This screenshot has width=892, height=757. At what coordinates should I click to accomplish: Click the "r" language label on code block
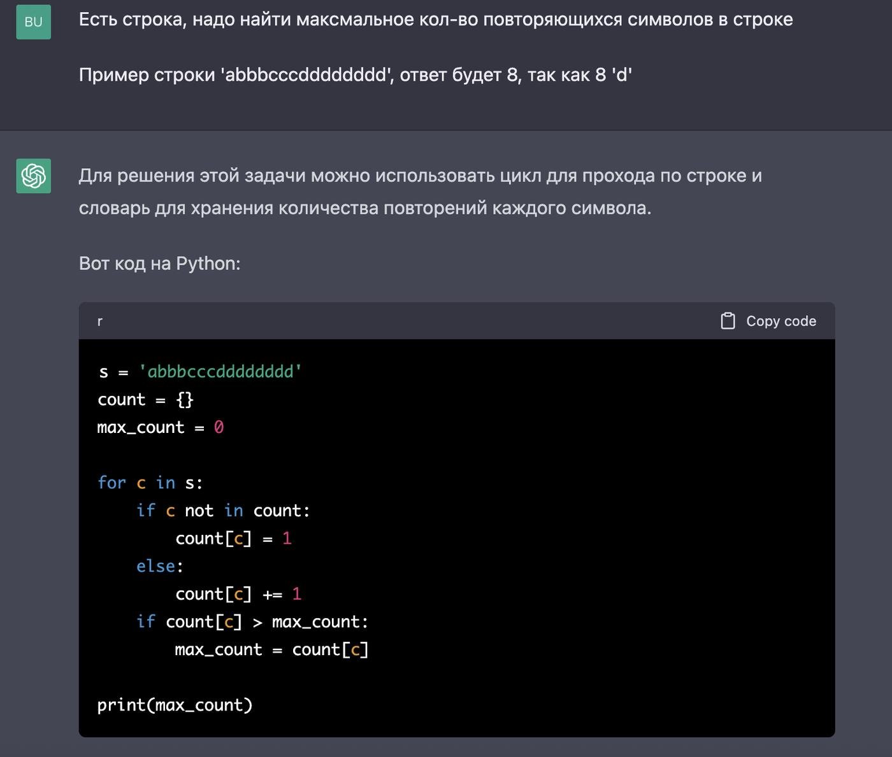pyautogui.click(x=99, y=322)
